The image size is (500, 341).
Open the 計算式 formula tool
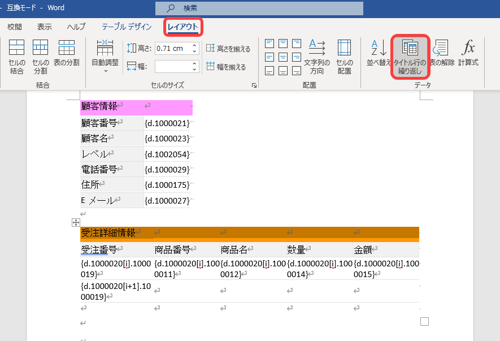click(468, 54)
